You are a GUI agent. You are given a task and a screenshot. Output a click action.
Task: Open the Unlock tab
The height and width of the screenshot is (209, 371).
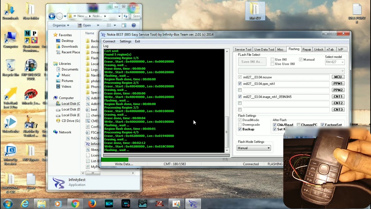click(x=319, y=49)
